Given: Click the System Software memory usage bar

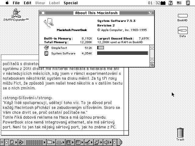Looking at the screenshot, I should click(122, 53).
